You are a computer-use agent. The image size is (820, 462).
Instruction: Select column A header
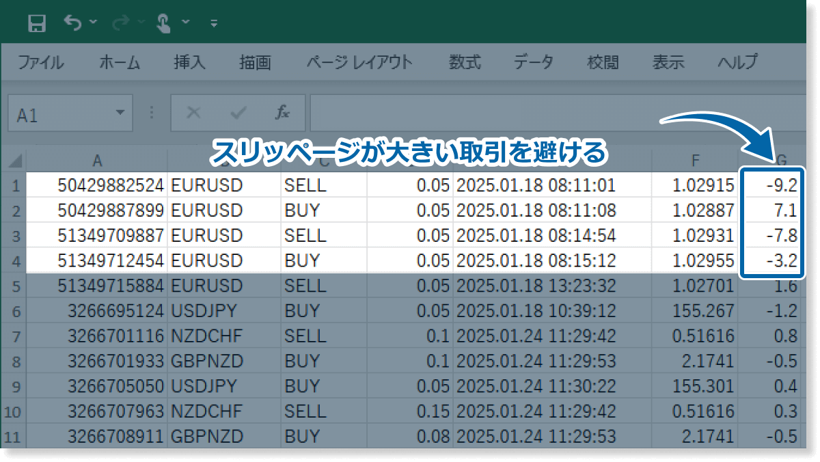point(97,161)
